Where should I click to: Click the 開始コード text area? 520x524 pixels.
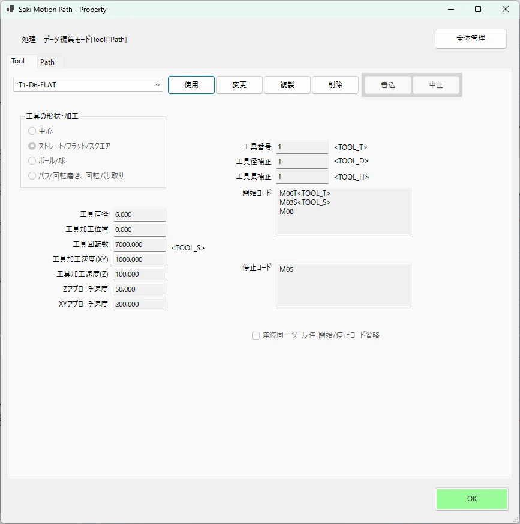344,211
